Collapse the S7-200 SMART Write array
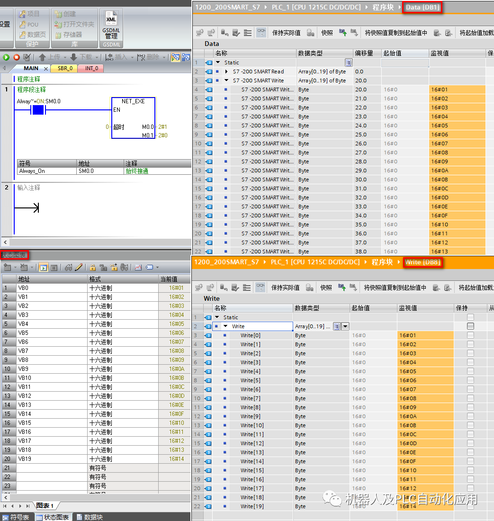Image resolution: width=494 pixels, height=521 pixels. click(226, 81)
